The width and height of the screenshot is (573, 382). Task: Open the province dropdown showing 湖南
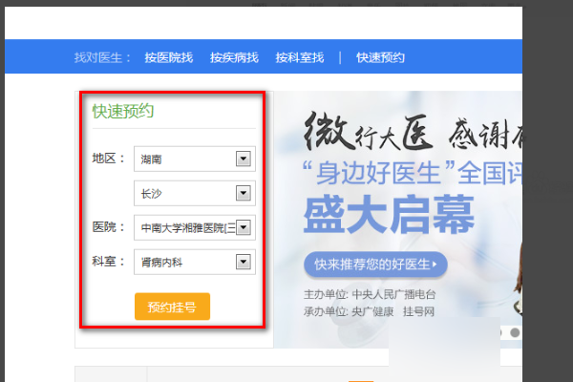pyautogui.click(x=195, y=159)
